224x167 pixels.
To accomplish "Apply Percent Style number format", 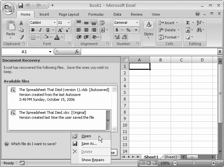I will pos(128,30).
